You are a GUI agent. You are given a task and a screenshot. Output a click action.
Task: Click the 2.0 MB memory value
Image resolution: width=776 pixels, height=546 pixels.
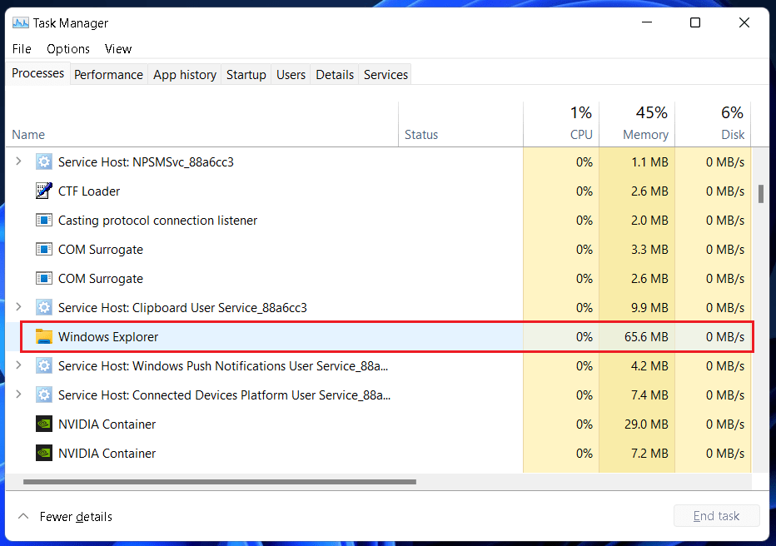coord(649,220)
